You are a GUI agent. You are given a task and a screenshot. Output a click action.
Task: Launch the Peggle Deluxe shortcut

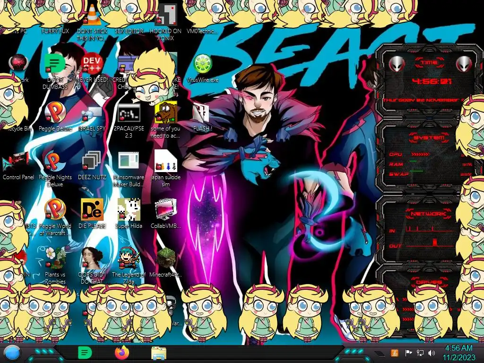click(x=55, y=112)
